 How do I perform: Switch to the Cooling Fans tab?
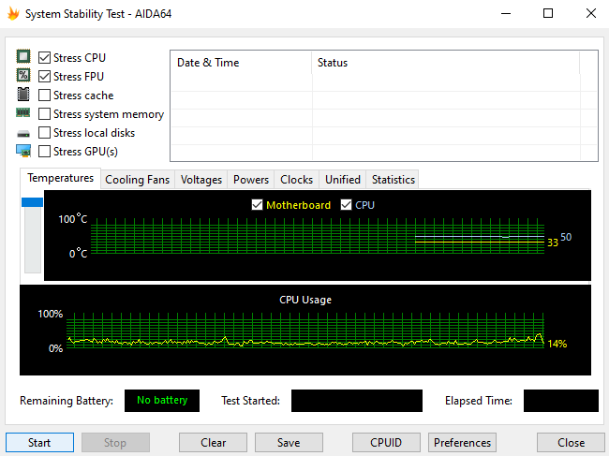[138, 180]
